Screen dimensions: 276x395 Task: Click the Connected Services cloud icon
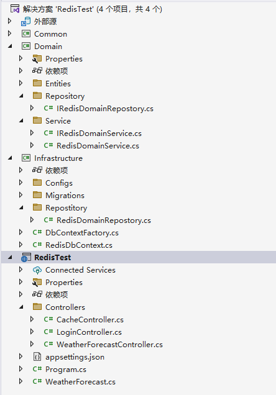click(x=37, y=270)
